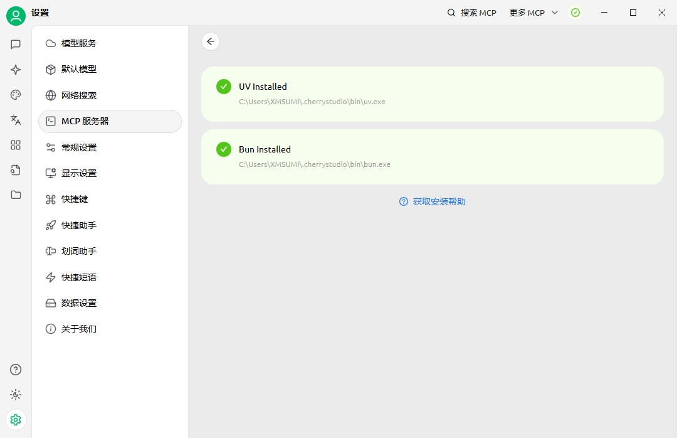Click the 获取安装帮助 link
The width and height of the screenshot is (677, 438).
pos(439,201)
